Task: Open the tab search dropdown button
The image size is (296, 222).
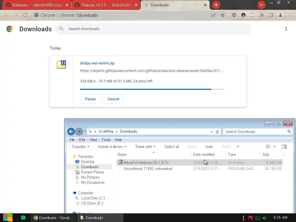Action: (x=261, y=5)
